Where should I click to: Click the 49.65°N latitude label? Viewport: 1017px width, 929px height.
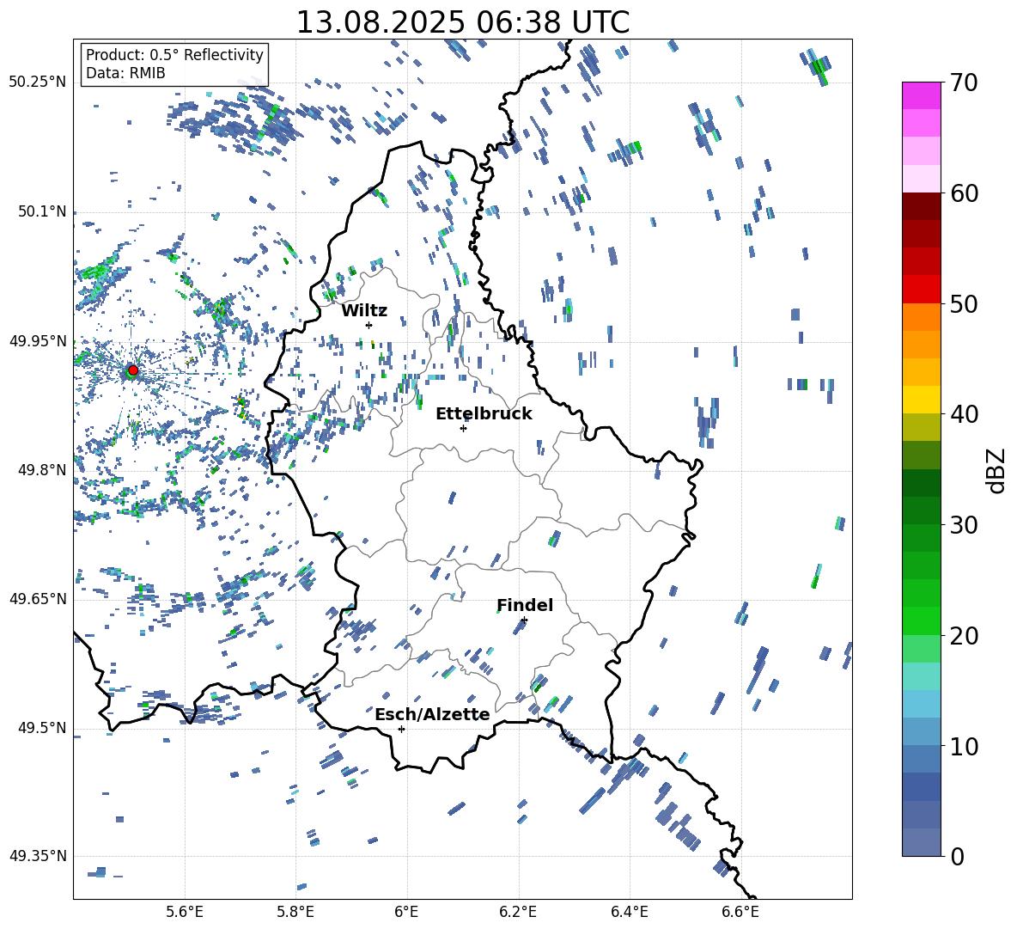pos(38,598)
